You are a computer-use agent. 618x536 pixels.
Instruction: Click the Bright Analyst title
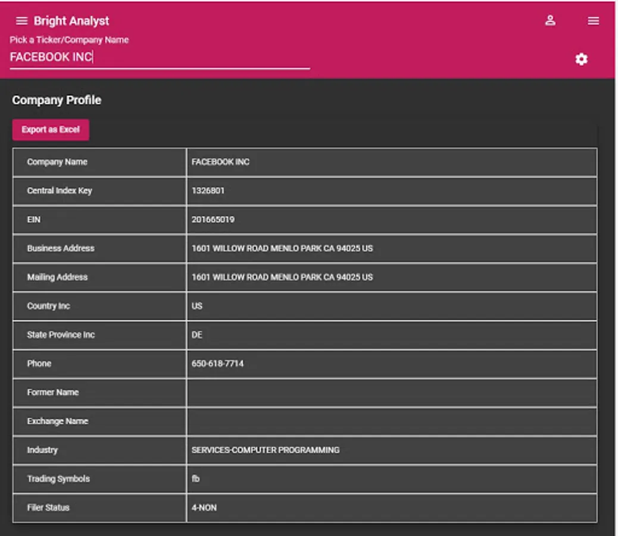pos(71,21)
